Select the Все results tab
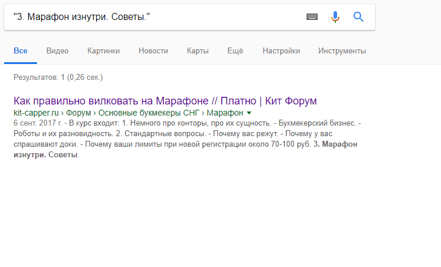 pos(21,51)
